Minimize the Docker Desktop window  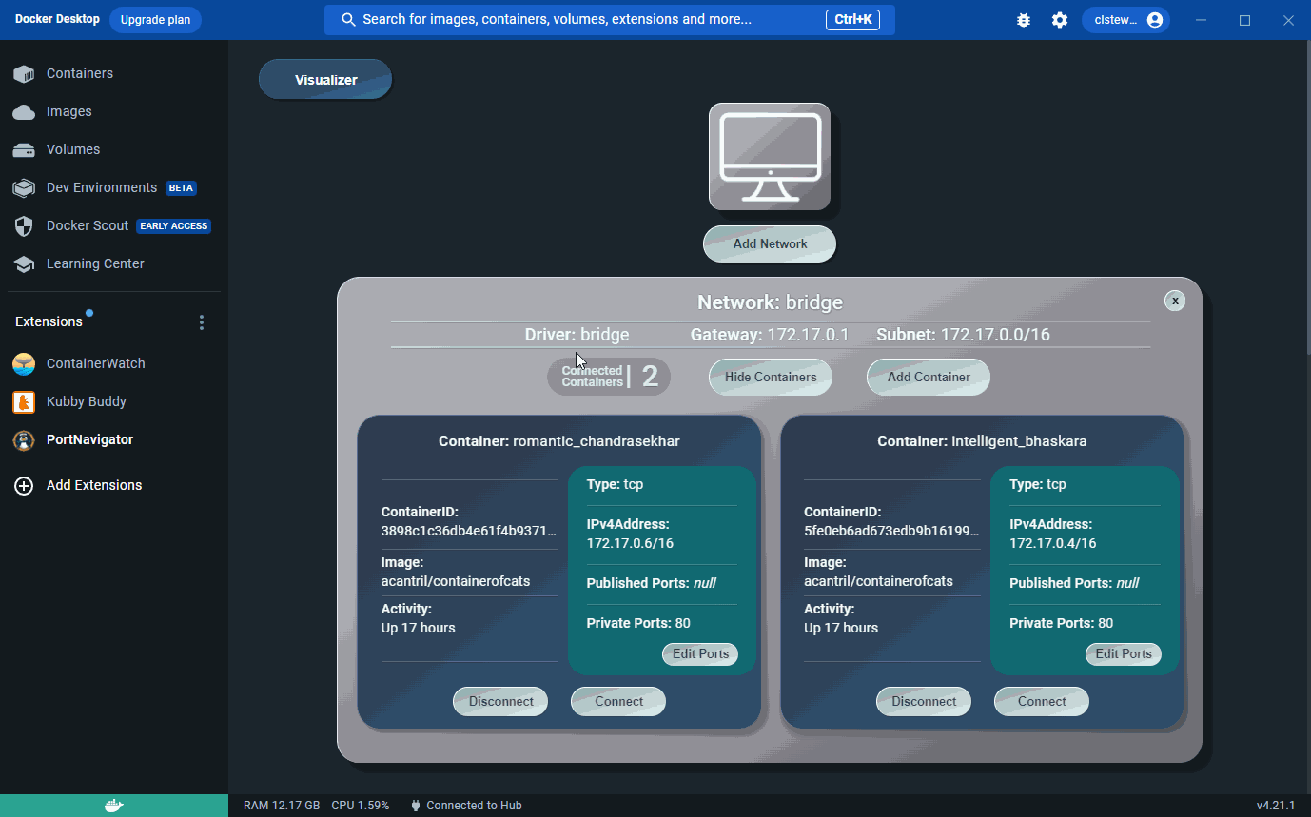pos(1201,20)
